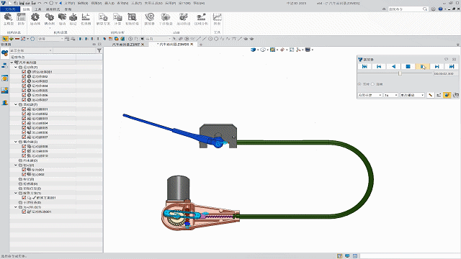
Task: Uncheck the 运动副001 checkbox
Action: [x=24, y=109]
